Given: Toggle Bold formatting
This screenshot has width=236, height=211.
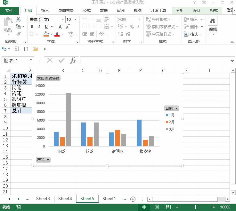Looking at the screenshot, I should [x=32, y=27].
